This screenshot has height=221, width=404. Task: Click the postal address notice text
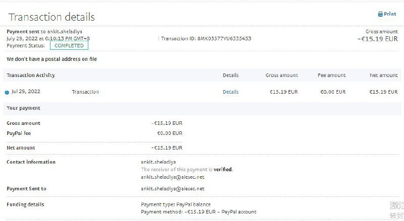click(52, 59)
